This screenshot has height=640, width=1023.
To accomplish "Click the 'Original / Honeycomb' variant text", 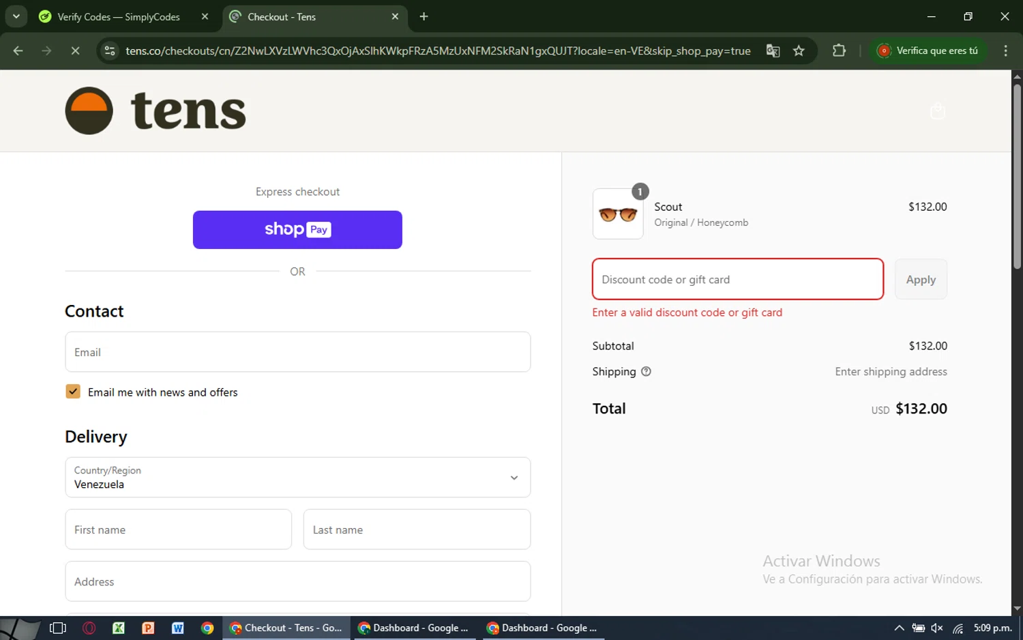I will [701, 222].
